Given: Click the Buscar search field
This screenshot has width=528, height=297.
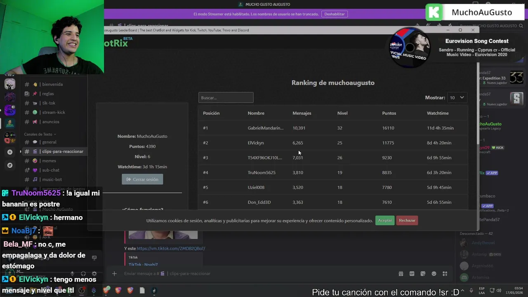Looking at the screenshot, I should pyautogui.click(x=226, y=98).
